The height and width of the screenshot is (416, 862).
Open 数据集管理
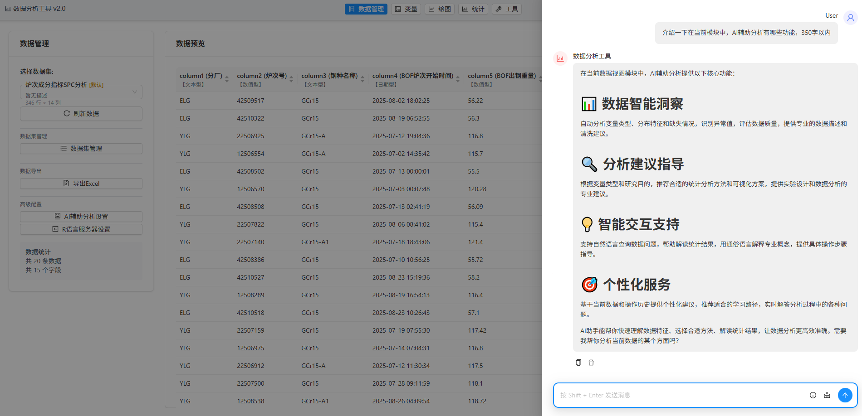pos(81,149)
